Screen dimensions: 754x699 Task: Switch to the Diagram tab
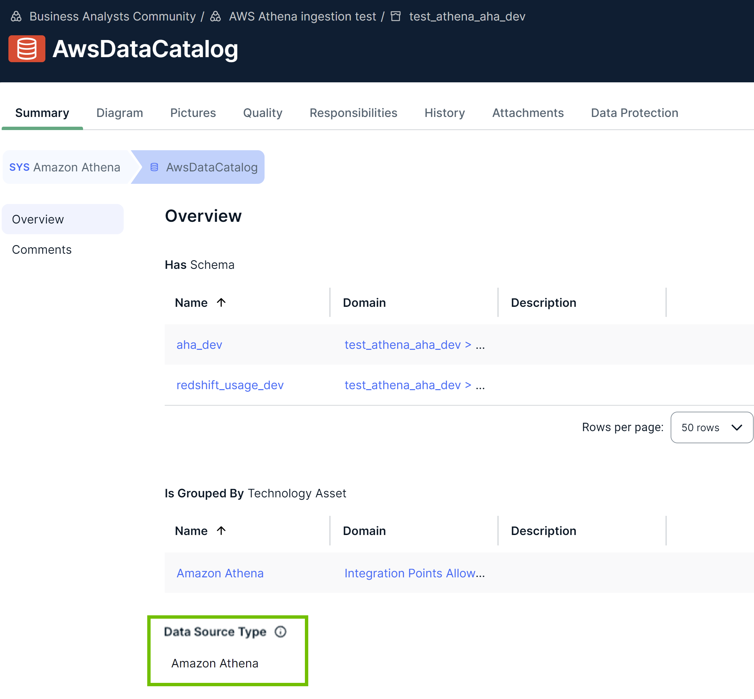pos(120,113)
